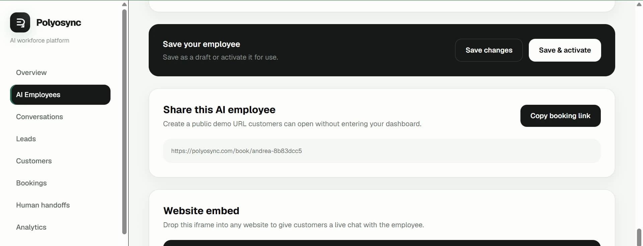Image resolution: width=643 pixels, height=246 pixels.
Task: Click the main page scroll up arrow
Action: [639, 4]
